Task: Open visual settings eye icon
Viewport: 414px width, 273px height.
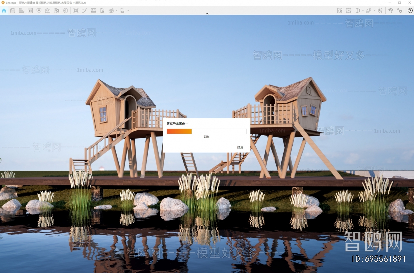Action: point(390,11)
